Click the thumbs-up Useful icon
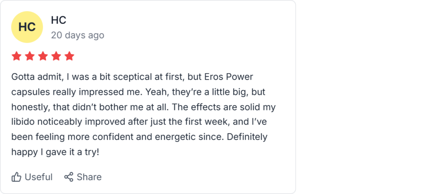Screen dimensions: 444x194 coord(16,177)
